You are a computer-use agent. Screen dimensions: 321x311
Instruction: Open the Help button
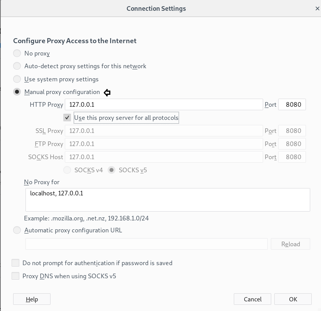click(32, 299)
